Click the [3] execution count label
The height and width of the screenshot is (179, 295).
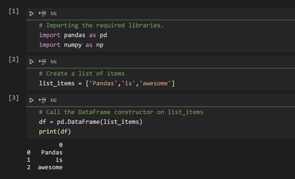coord(14,98)
